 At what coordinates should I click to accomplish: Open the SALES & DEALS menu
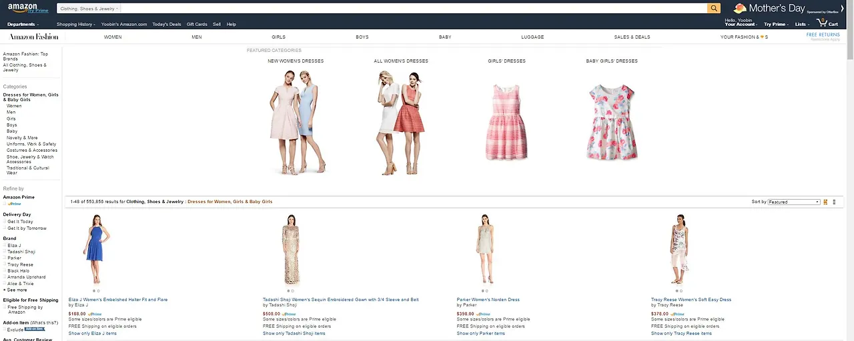pyautogui.click(x=632, y=37)
